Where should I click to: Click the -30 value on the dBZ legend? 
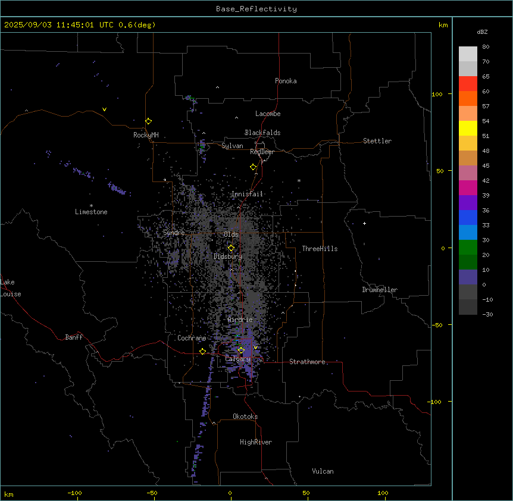click(487, 315)
